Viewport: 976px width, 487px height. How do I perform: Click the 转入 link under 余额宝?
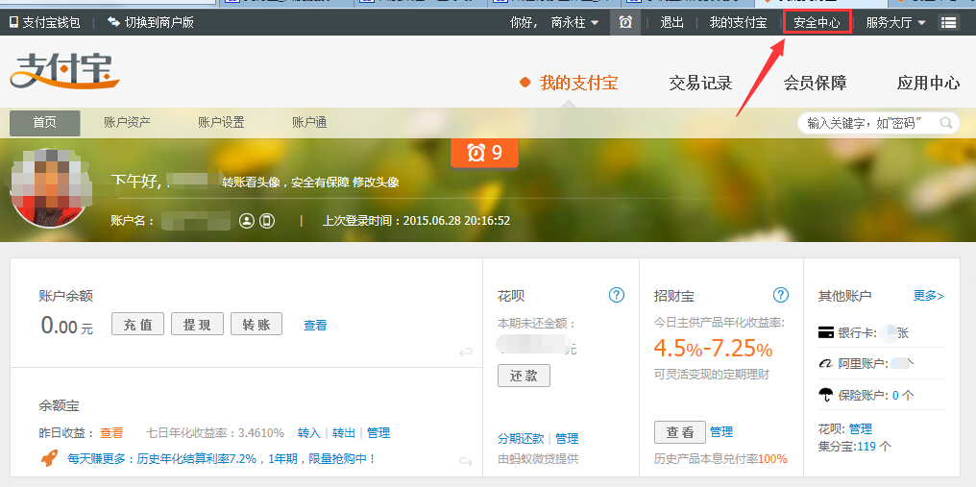point(308,433)
